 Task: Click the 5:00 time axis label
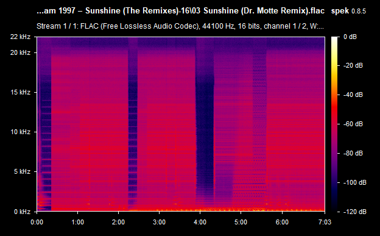pos(241,222)
